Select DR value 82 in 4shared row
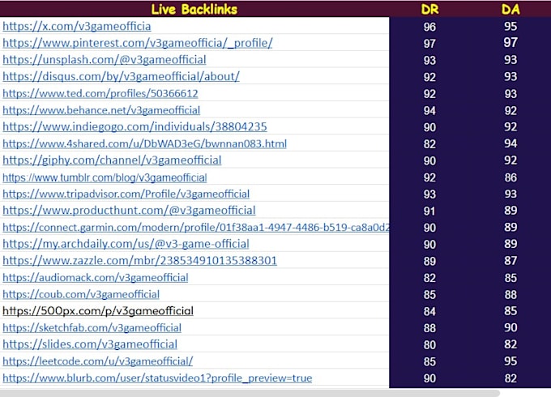 (x=429, y=144)
